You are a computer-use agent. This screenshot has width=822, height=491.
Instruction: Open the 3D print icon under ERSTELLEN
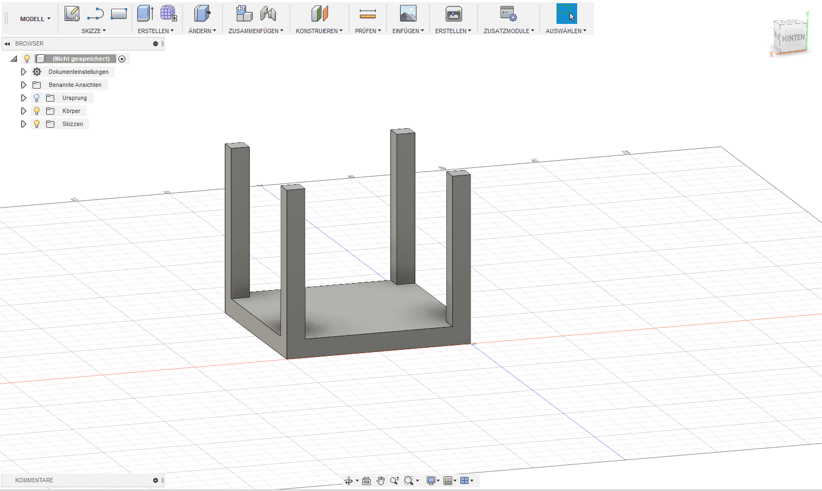453,14
